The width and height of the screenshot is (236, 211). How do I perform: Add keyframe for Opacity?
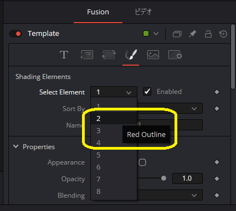(x=217, y=178)
